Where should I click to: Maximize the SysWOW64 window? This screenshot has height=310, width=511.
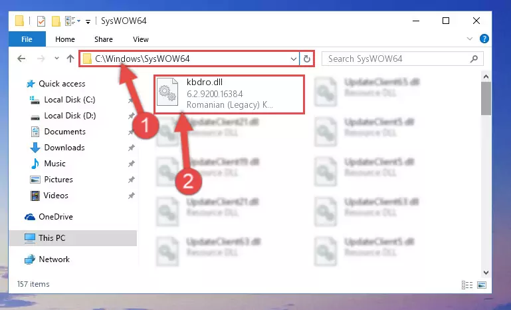point(446,21)
